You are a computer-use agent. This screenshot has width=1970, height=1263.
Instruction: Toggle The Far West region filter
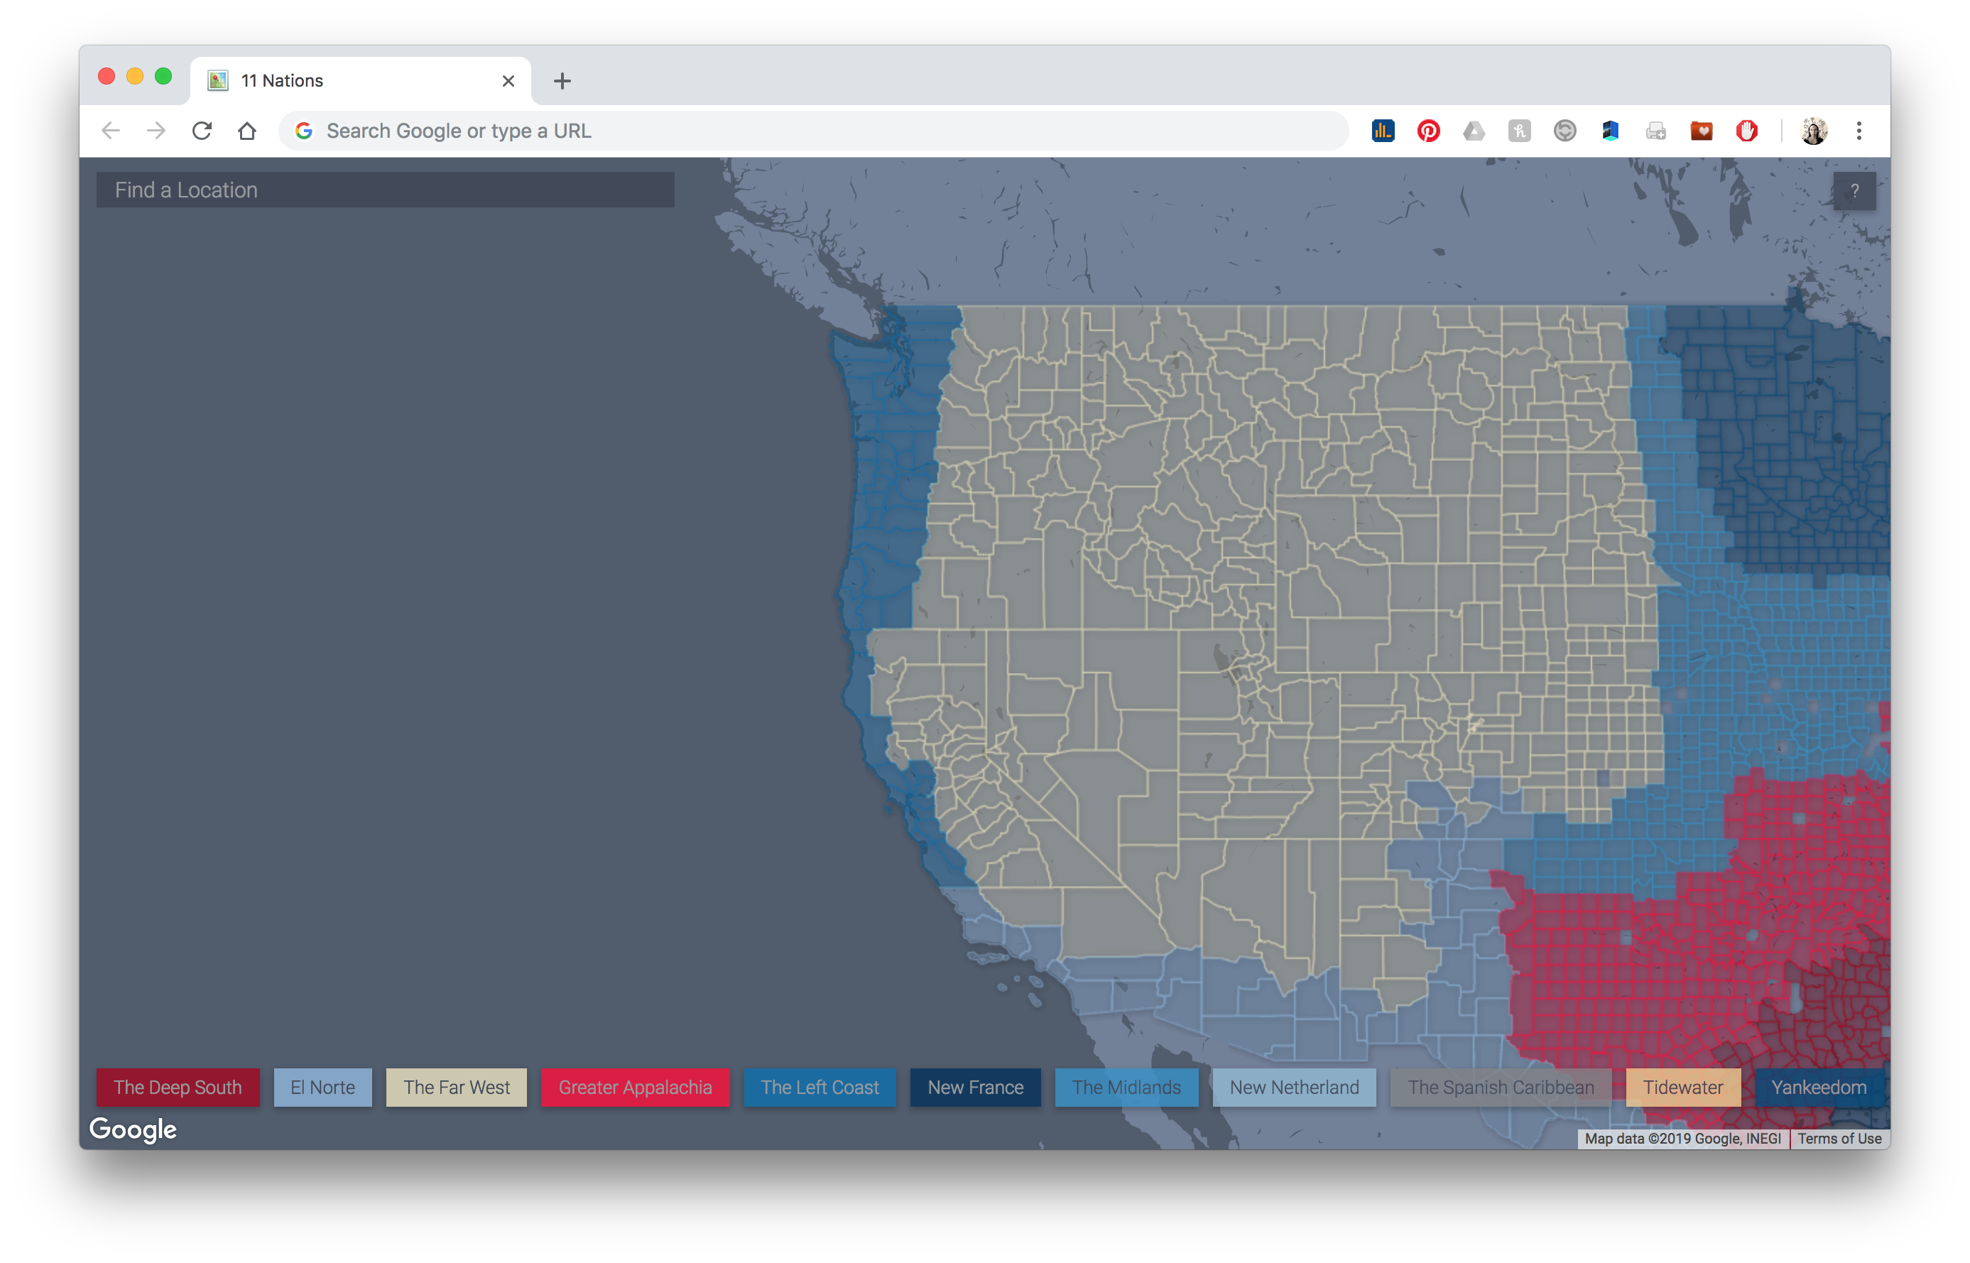[456, 1088]
